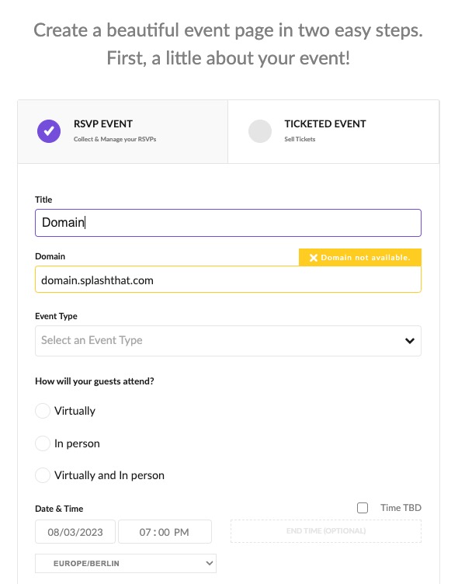Click the Time TBD label text
Viewport: 465px width, 584px height.
click(401, 508)
